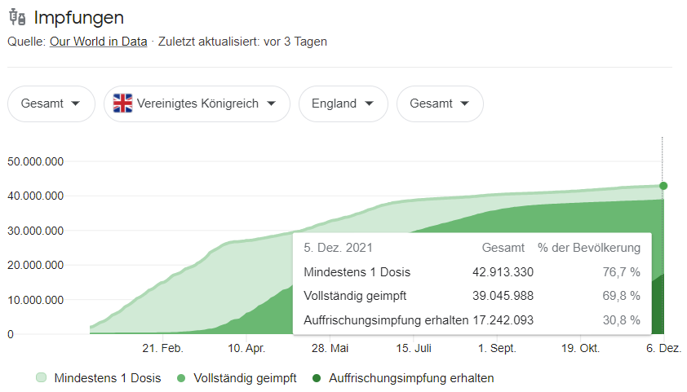Toggle the Mindestens 1 Dosis legend label
The width and height of the screenshot is (687, 392).
108,378
